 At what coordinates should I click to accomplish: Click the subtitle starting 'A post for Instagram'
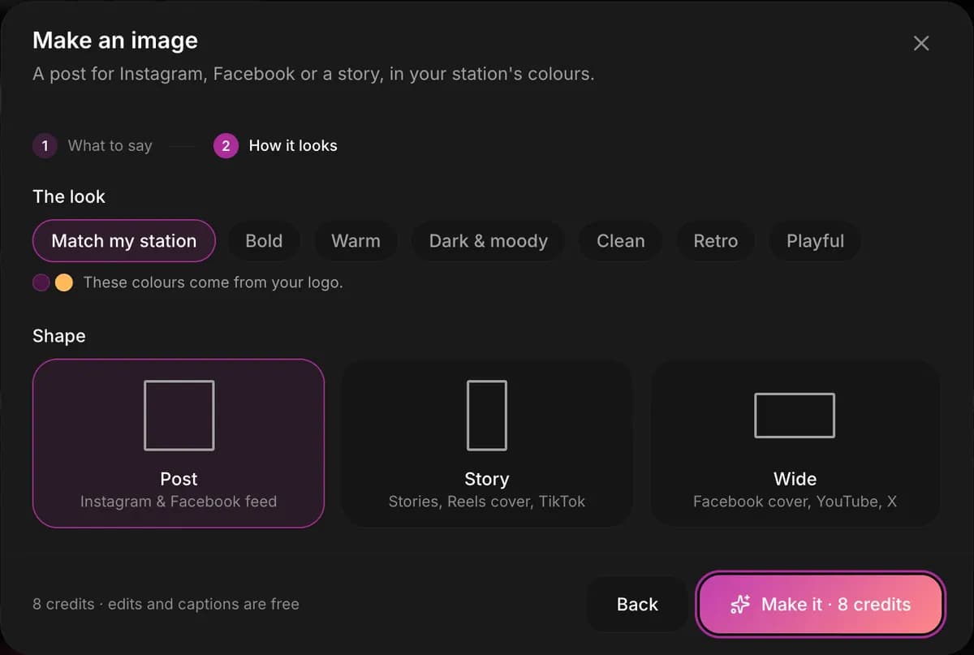(313, 74)
